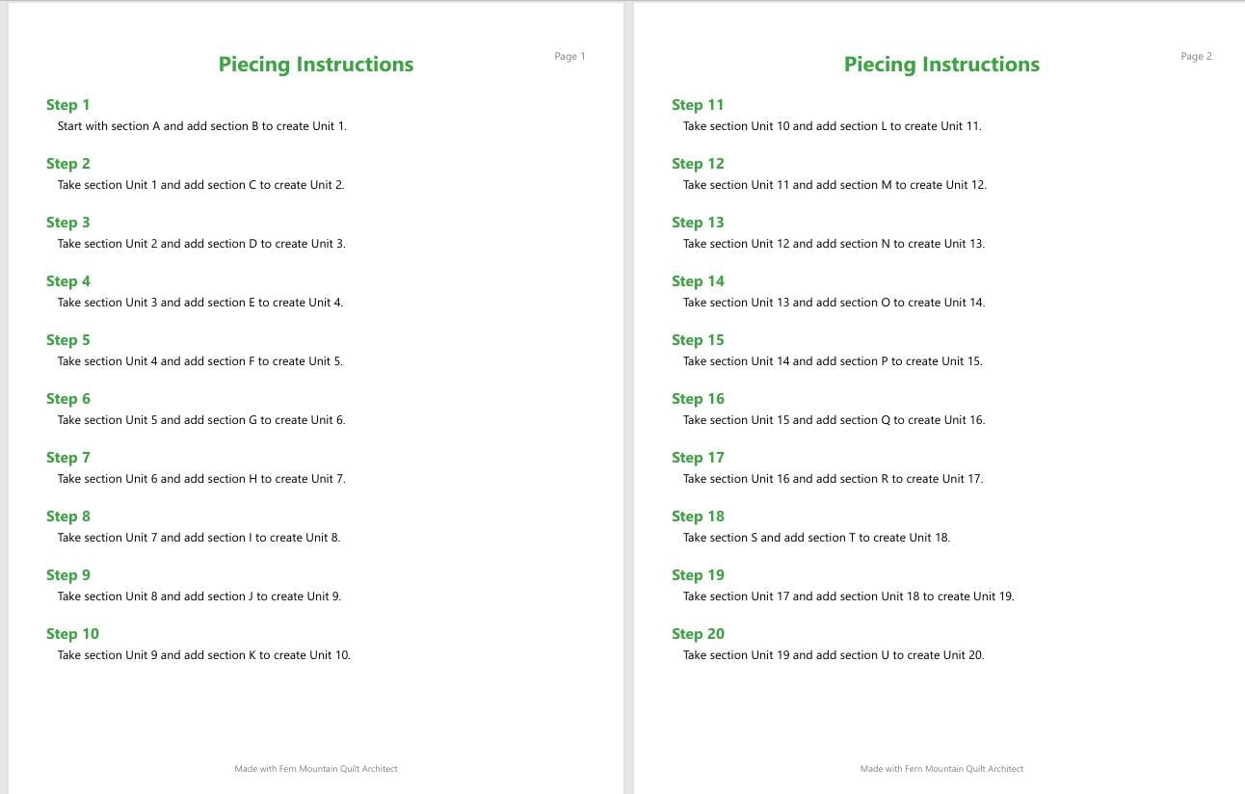Click the Step 19 instruction about Unit 18
The width and height of the screenshot is (1245, 794).
coord(849,596)
